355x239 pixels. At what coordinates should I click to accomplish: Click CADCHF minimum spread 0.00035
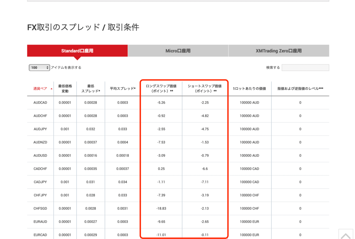90,169
